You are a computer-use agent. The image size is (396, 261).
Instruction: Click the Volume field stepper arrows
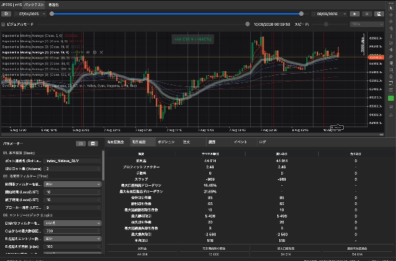click(x=99, y=169)
